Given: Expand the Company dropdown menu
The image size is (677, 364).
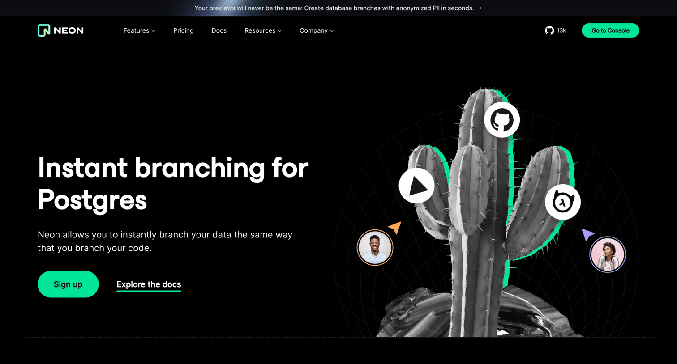Looking at the screenshot, I should (317, 30).
